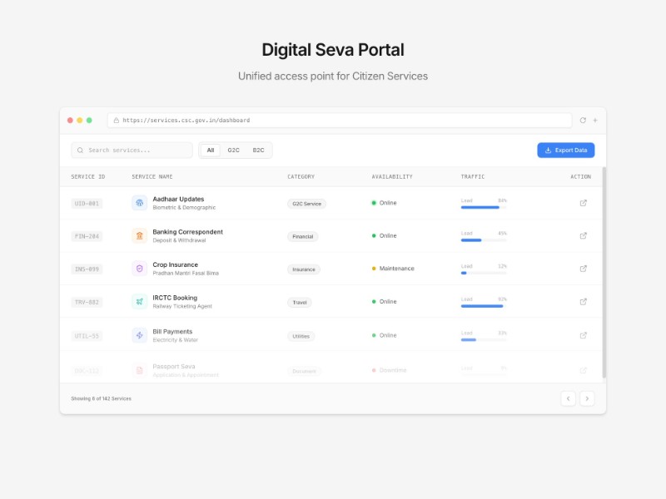This screenshot has width=666, height=499.
Task: Click the Export Data button
Action: pyautogui.click(x=565, y=150)
